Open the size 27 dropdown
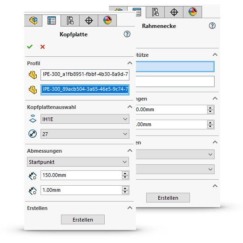 [85, 134]
